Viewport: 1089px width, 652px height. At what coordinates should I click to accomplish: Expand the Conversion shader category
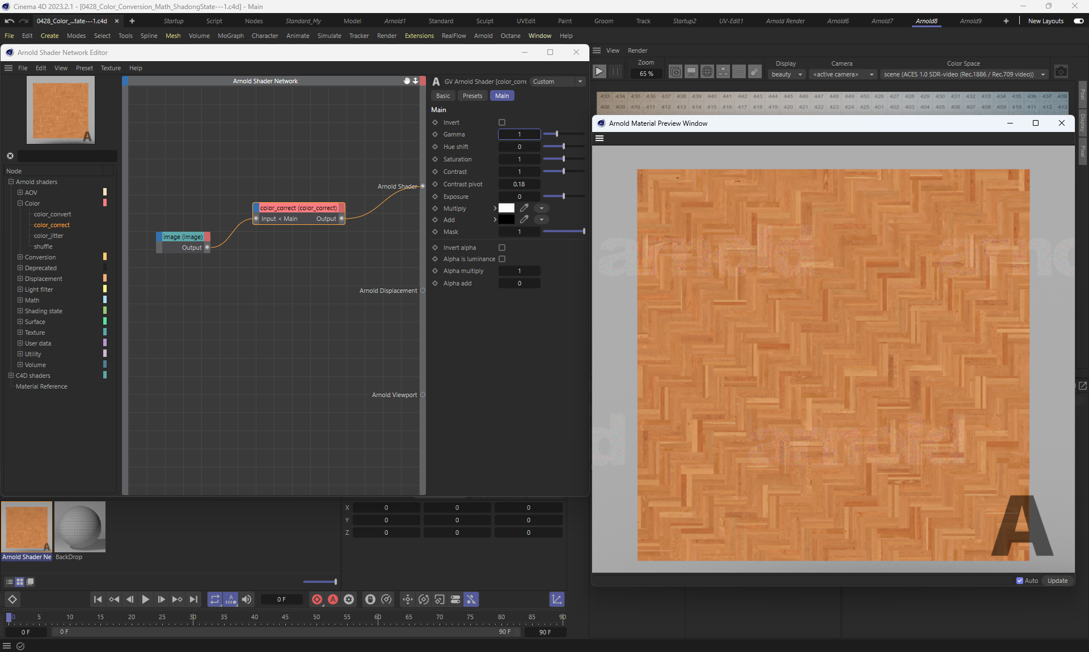20,257
